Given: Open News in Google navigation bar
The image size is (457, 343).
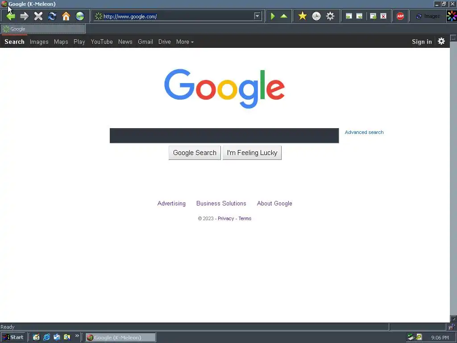Looking at the screenshot, I should pyautogui.click(x=125, y=42).
